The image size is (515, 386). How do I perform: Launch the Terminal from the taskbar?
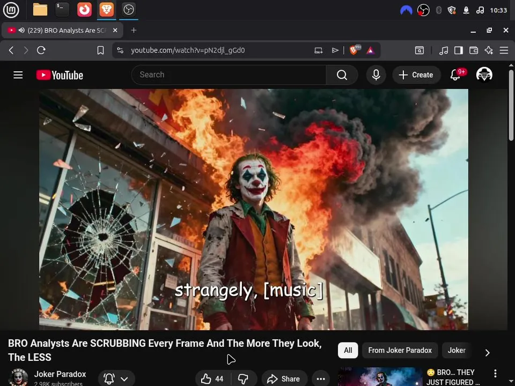point(62,10)
